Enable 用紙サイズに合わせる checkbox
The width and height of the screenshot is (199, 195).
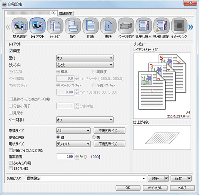pos(11,150)
